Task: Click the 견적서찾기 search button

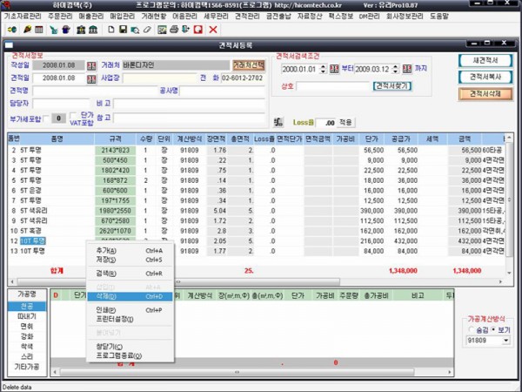Action: [392, 86]
